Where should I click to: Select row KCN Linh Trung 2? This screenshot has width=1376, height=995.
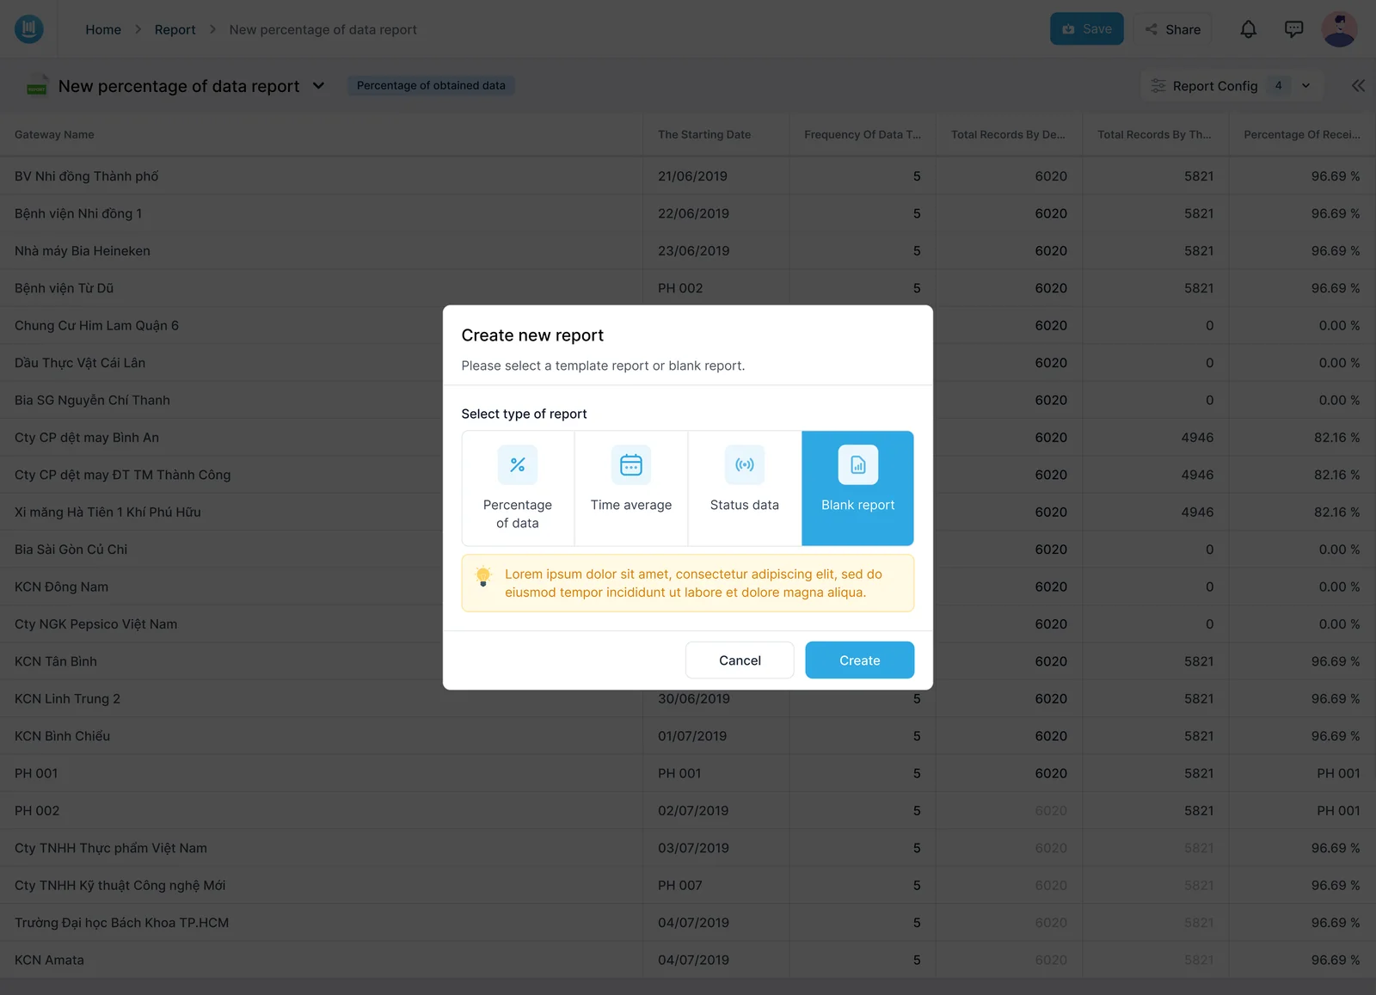coord(688,699)
